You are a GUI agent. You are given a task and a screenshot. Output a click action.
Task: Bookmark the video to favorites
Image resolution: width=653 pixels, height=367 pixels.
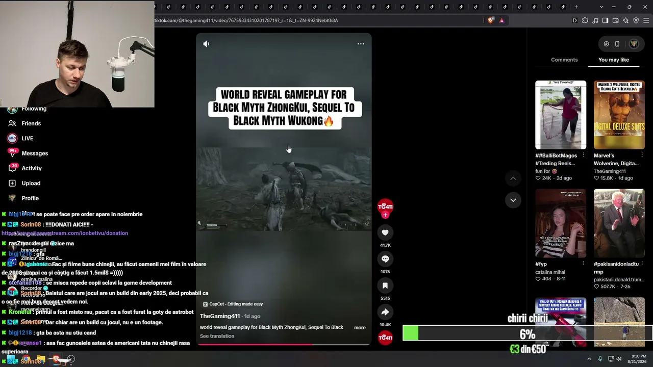(x=385, y=285)
